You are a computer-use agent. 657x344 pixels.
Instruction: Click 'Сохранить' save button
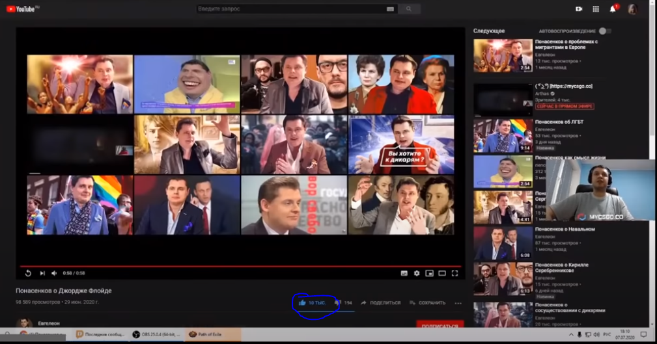[427, 302]
